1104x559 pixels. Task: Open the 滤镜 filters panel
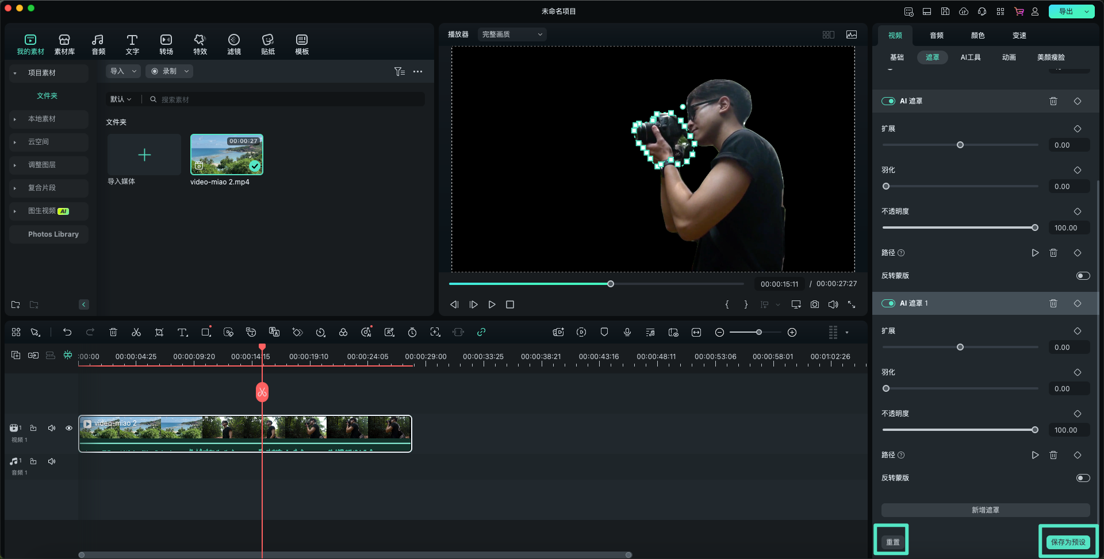click(233, 44)
